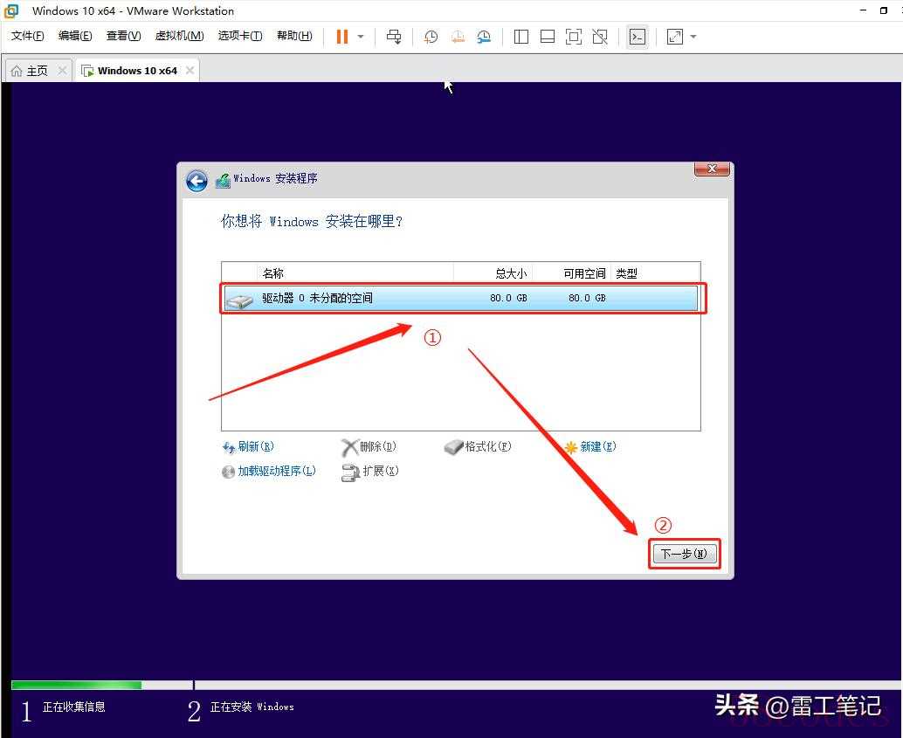Open the power options dropdown arrow
Image resolution: width=903 pixels, height=738 pixels.
point(359,37)
